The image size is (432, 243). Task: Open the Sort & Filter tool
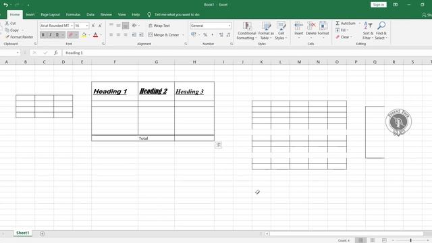click(368, 30)
